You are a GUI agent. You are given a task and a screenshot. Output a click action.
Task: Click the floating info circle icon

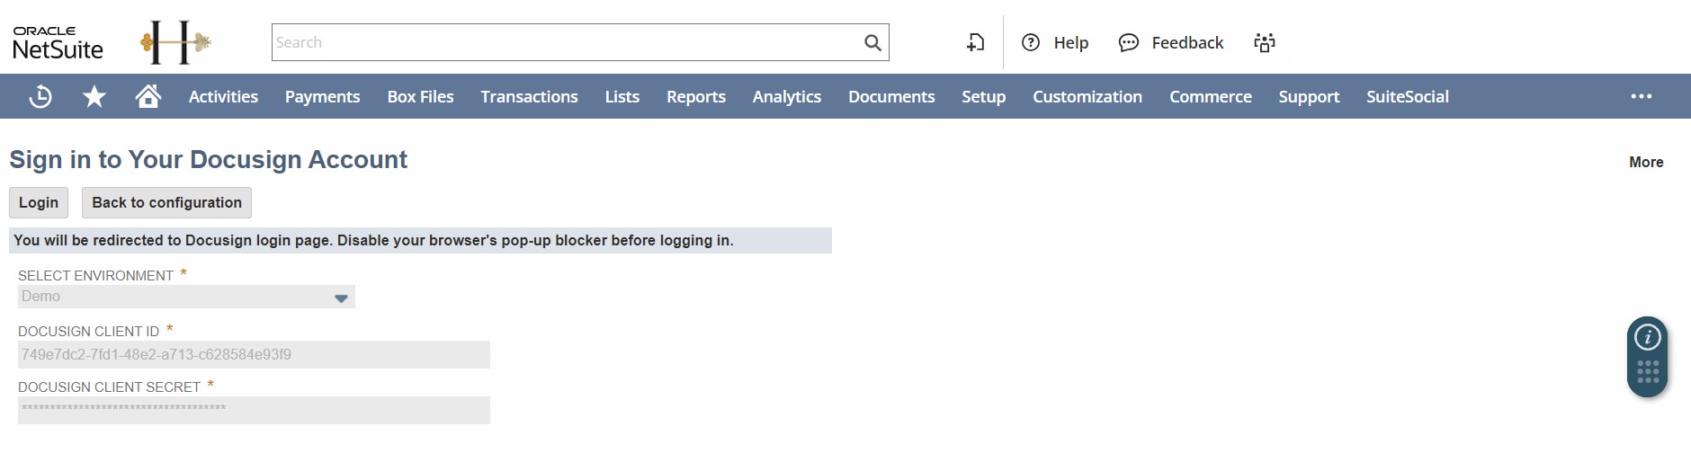[x=1647, y=337]
